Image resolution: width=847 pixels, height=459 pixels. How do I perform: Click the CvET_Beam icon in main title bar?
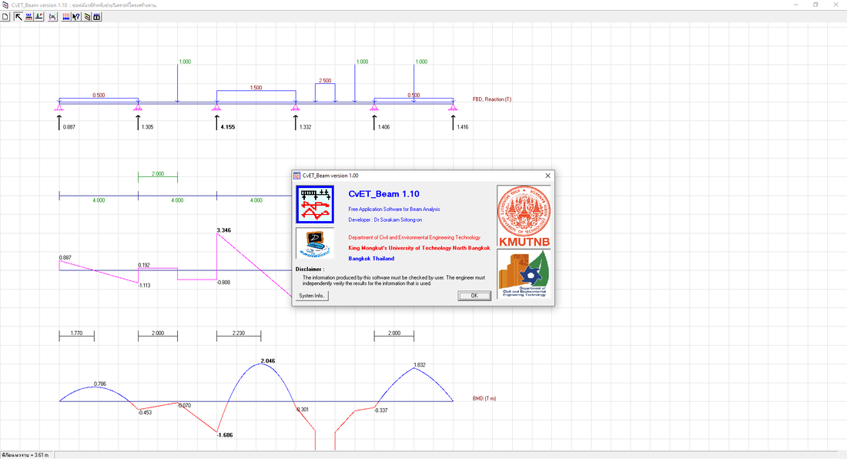(x=5, y=5)
